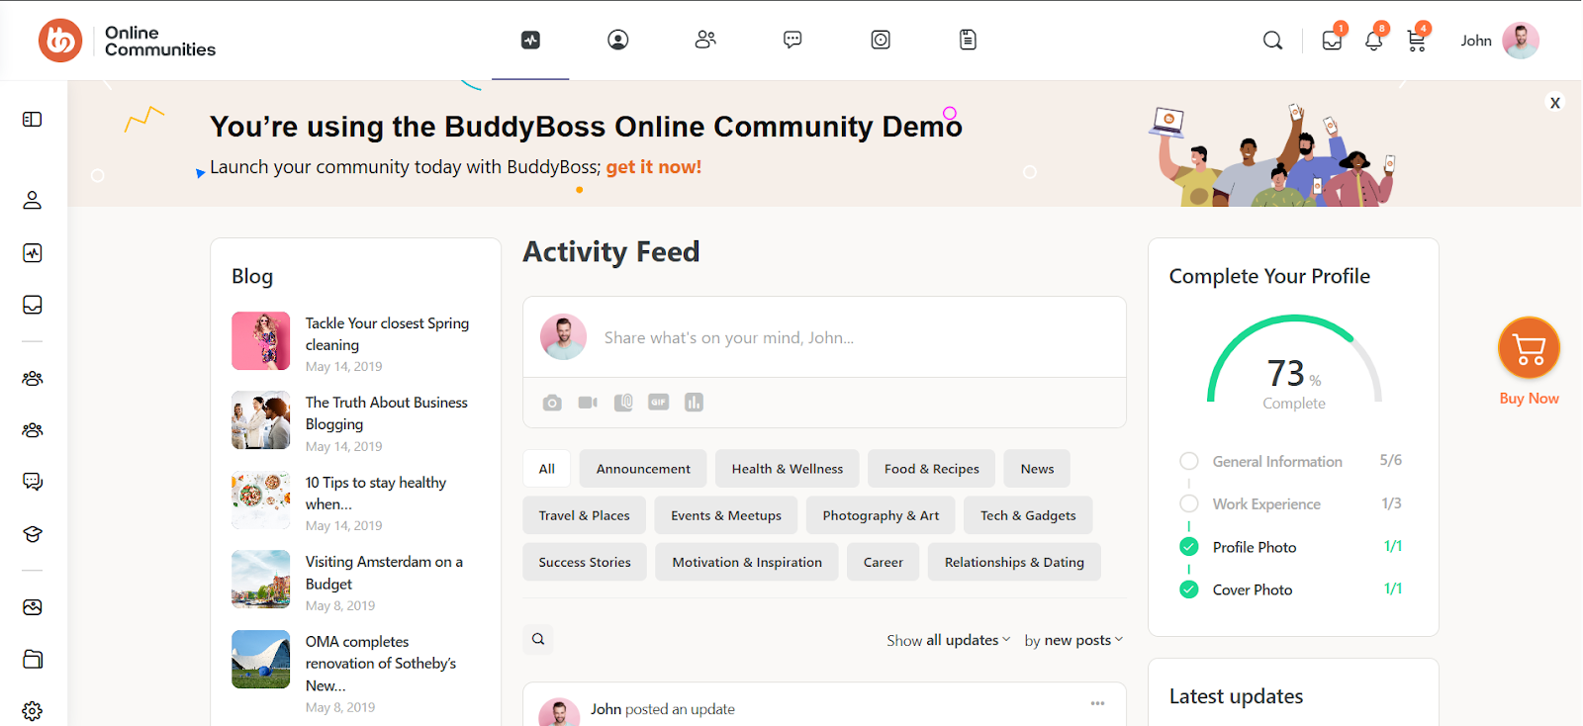Image resolution: width=1583 pixels, height=726 pixels.
Task: Click the 73% profile completion gauge
Action: pyautogui.click(x=1294, y=361)
